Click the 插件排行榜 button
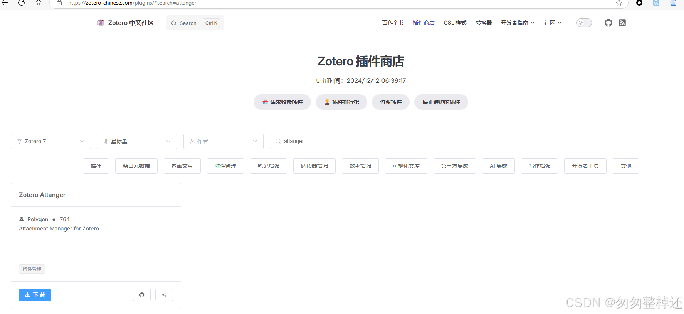Viewport: 684px width, 314px height. [x=341, y=102]
